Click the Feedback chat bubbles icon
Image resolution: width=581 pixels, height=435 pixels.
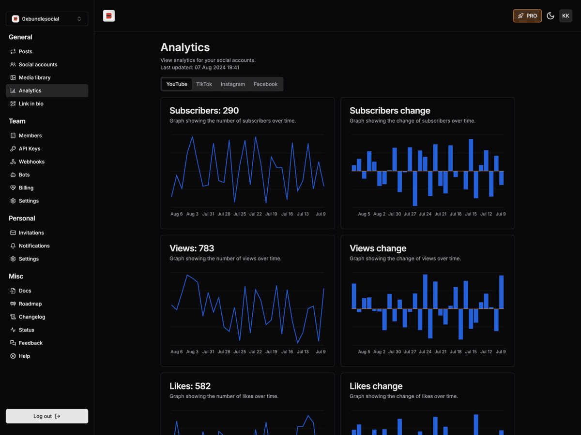(x=13, y=343)
